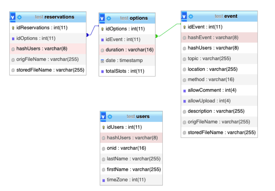Select the key icon beside idEvent
Image resolution: width=275 pixels, height=191 pixels.
point(184,27)
